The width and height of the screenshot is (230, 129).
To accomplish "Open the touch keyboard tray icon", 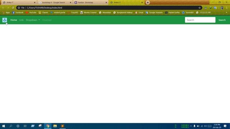I will [x=210, y=126].
